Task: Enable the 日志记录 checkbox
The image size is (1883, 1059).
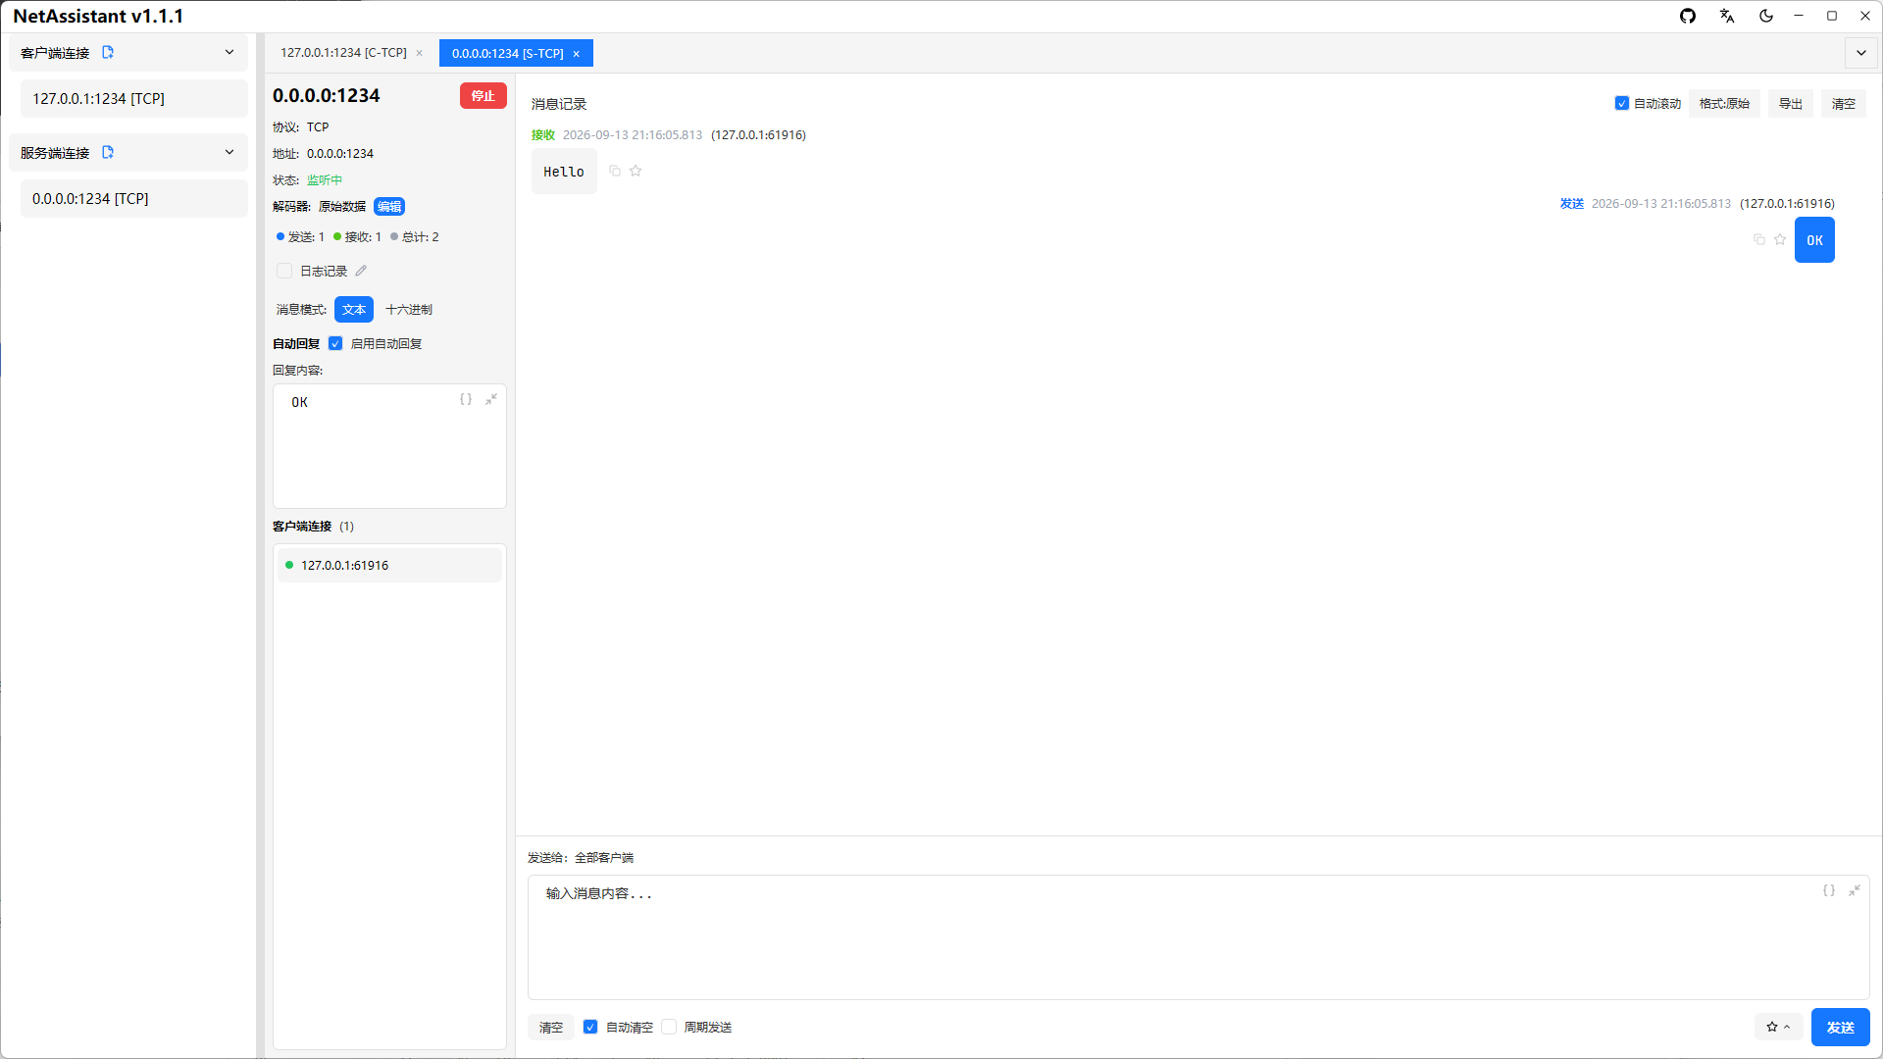Action: click(284, 271)
